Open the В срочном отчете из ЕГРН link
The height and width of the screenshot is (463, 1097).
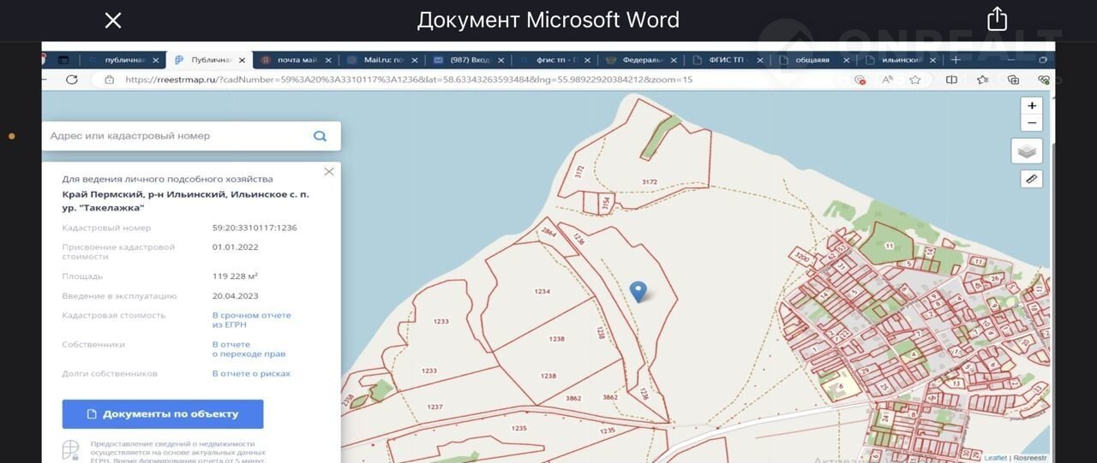[251, 320]
